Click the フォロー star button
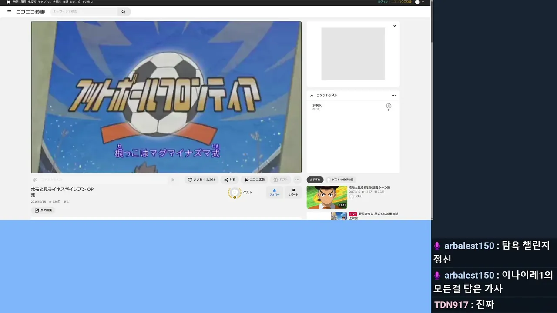The height and width of the screenshot is (313, 557). (275, 193)
